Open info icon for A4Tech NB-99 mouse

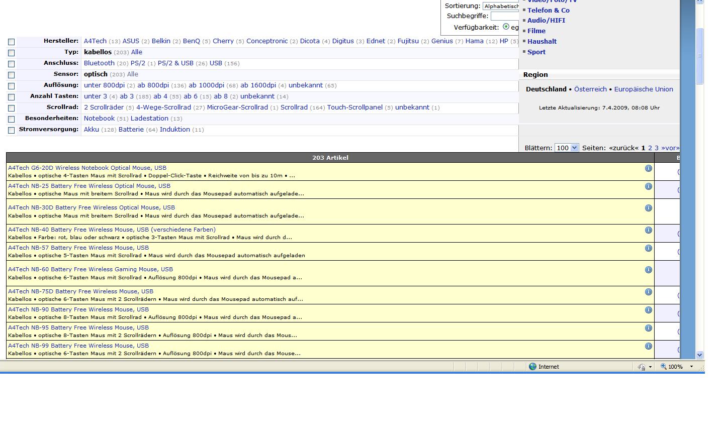(649, 346)
